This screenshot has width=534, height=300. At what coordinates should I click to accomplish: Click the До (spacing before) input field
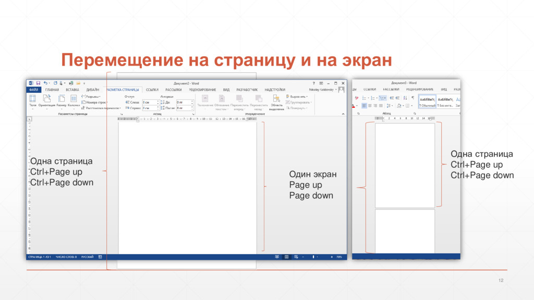(x=185, y=103)
